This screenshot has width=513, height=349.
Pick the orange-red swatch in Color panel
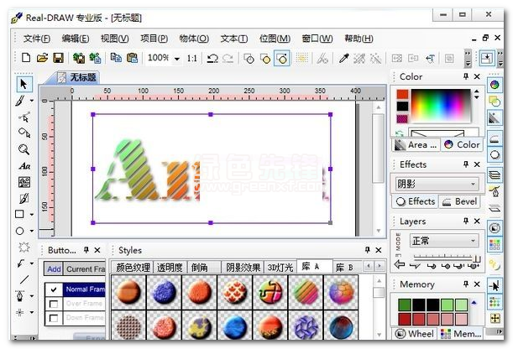point(402,93)
